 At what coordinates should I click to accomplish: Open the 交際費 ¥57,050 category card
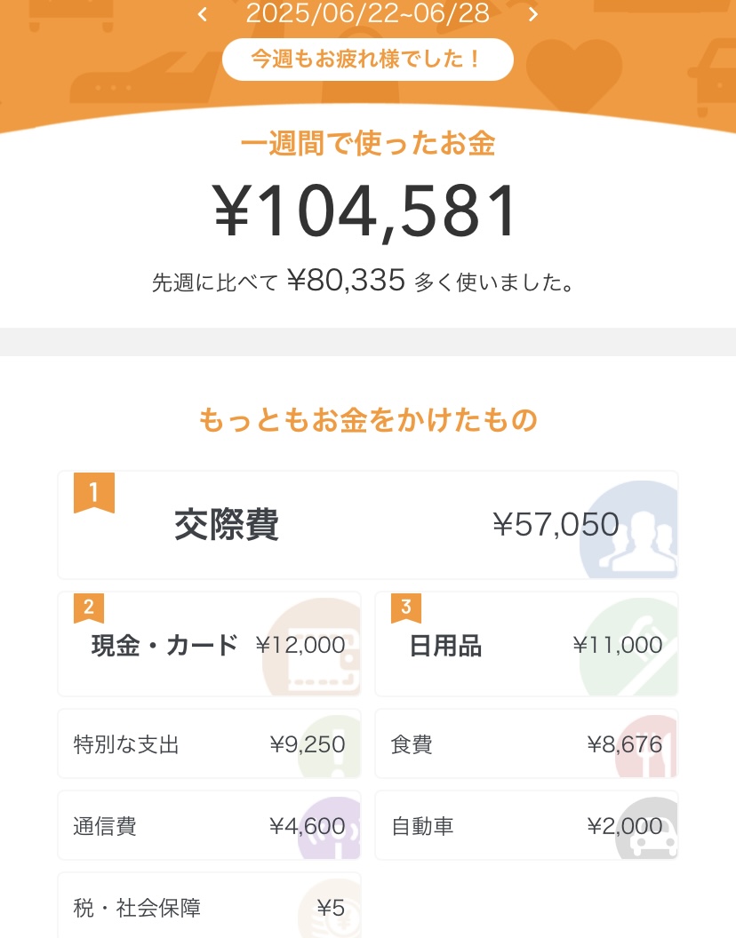point(367,526)
